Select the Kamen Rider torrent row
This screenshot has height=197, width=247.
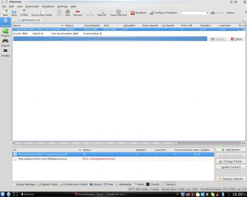click(129, 30)
